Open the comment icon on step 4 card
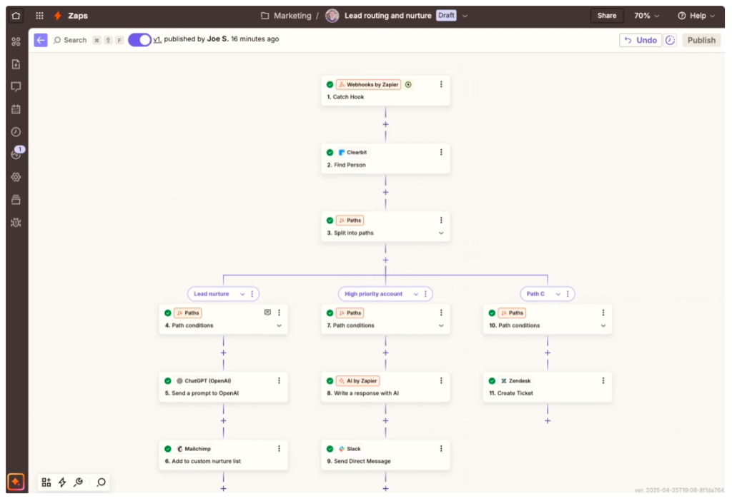This screenshot has height=501, width=732. tap(267, 313)
